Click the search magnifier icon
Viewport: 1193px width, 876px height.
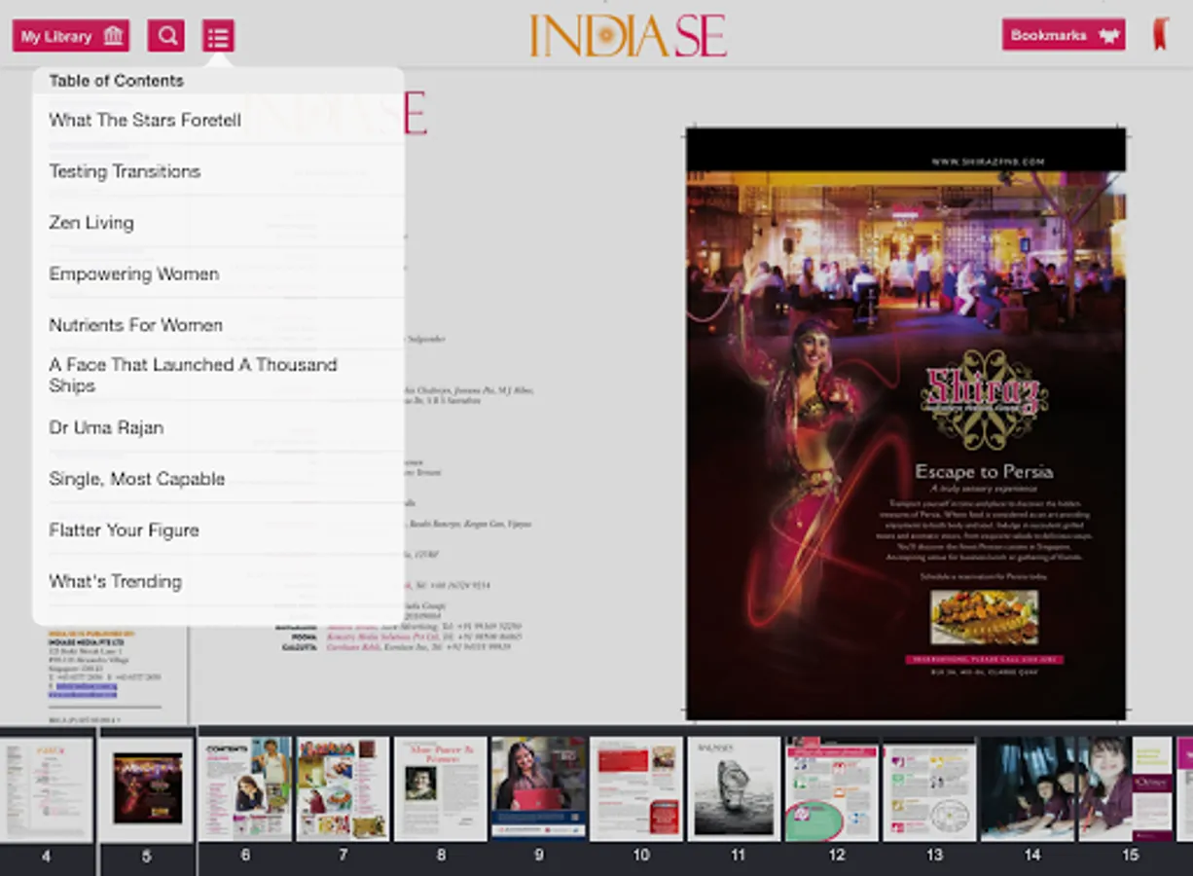(x=166, y=36)
